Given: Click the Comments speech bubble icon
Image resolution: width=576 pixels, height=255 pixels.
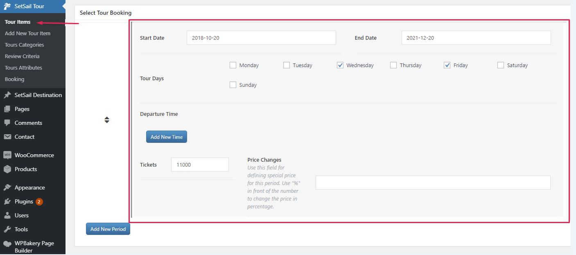Looking at the screenshot, I should pos(7,123).
